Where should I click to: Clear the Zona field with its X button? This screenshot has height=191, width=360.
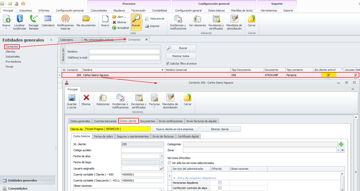[x=342, y=150]
